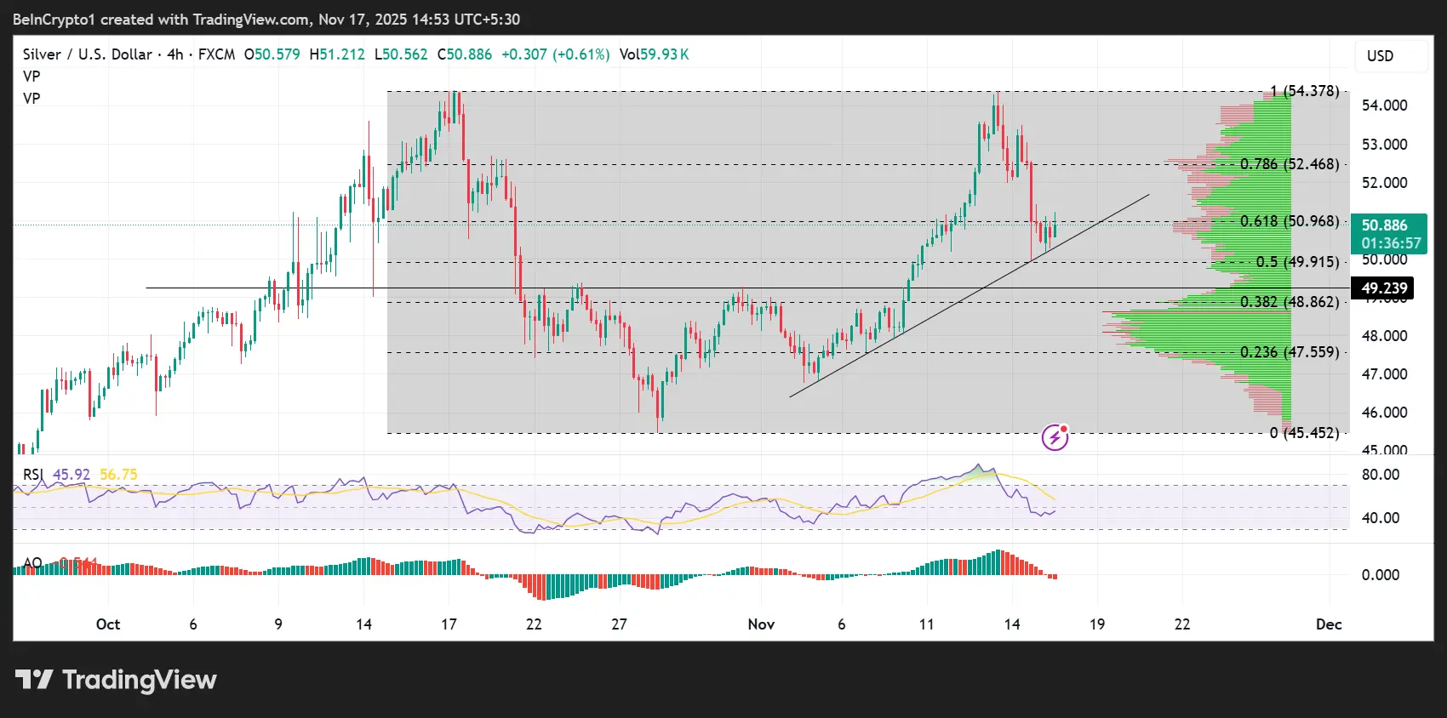1447x718 pixels.
Task: Click the 1 (54.378) Fibonacci top label
Action: [x=1304, y=91]
